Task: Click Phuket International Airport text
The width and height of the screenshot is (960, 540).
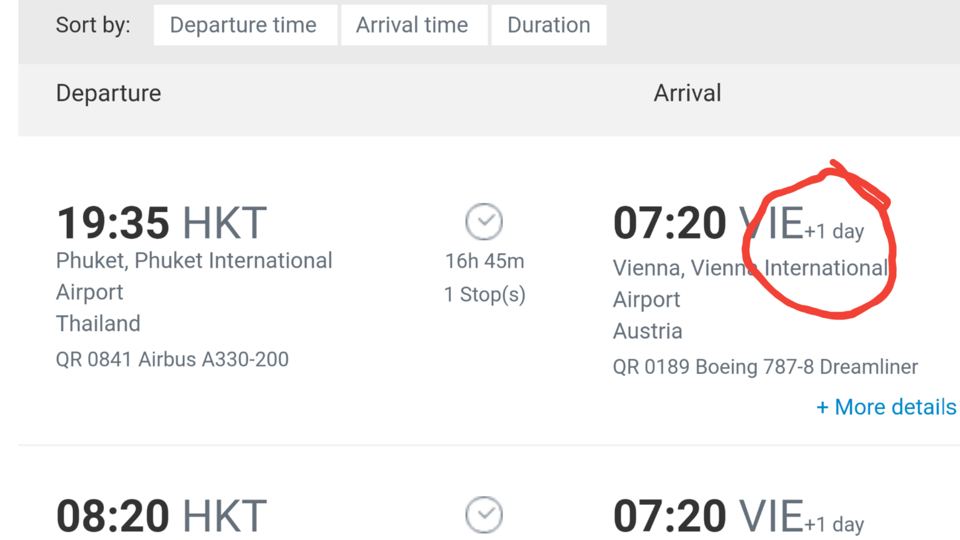Action: tap(194, 276)
